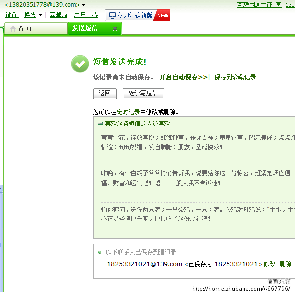Click the monitor icon in 立即体验新版 button
Viewport: 295px width, 292px height.
click(x=112, y=15)
